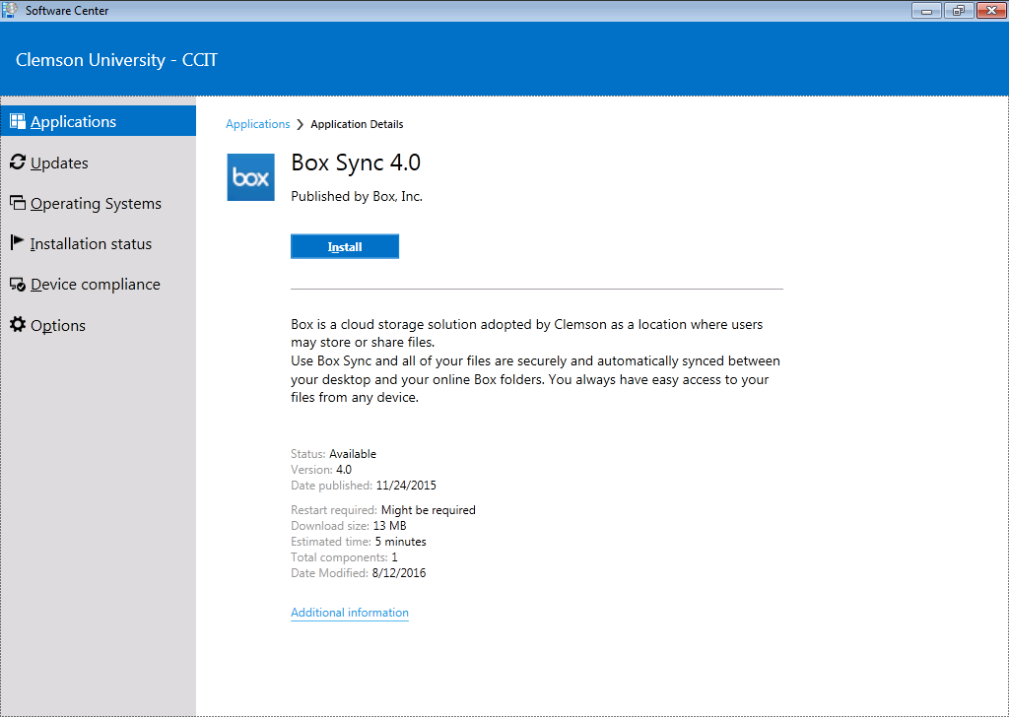Click the Total components: 1 line
Image resolution: width=1009 pixels, height=717 pixels.
(344, 557)
